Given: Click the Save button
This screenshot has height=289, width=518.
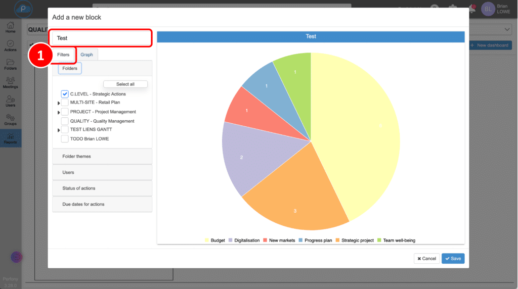Looking at the screenshot, I should pos(453,259).
